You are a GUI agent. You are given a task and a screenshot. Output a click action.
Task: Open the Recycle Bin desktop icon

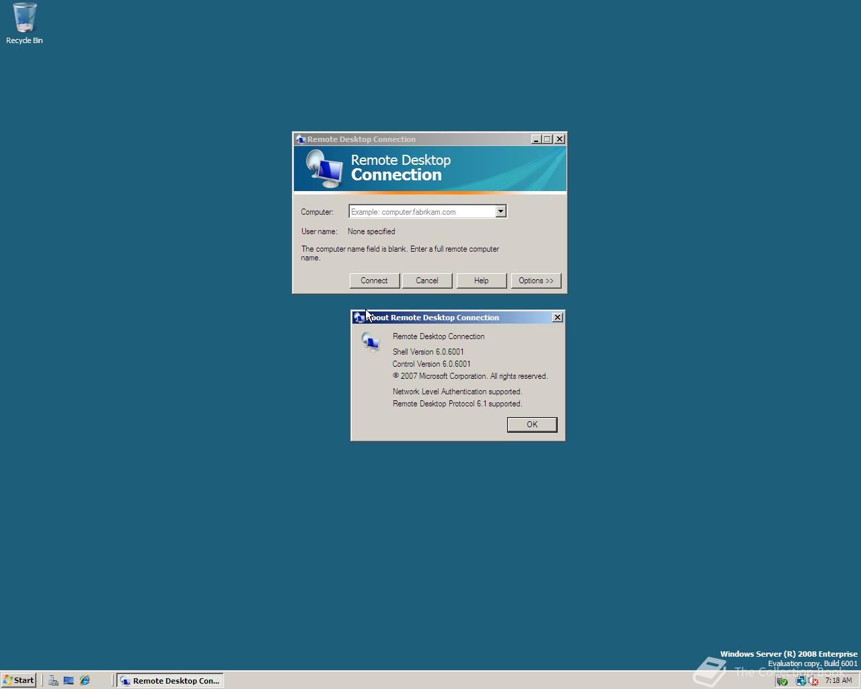point(24,24)
